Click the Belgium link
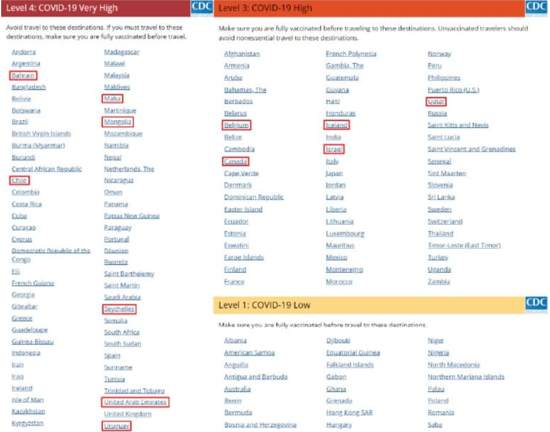The width and height of the screenshot is (550, 432). point(236,125)
